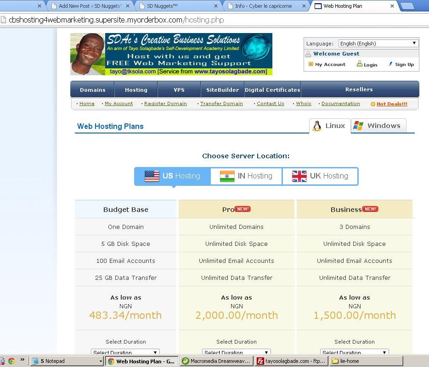Click the US flag icon
The height and width of the screenshot is (367, 429).
coord(152,176)
